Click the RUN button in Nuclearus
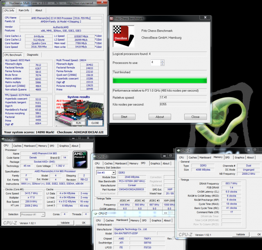The height and width of the screenshot is (250, 262). pyautogui.click(x=79, y=123)
